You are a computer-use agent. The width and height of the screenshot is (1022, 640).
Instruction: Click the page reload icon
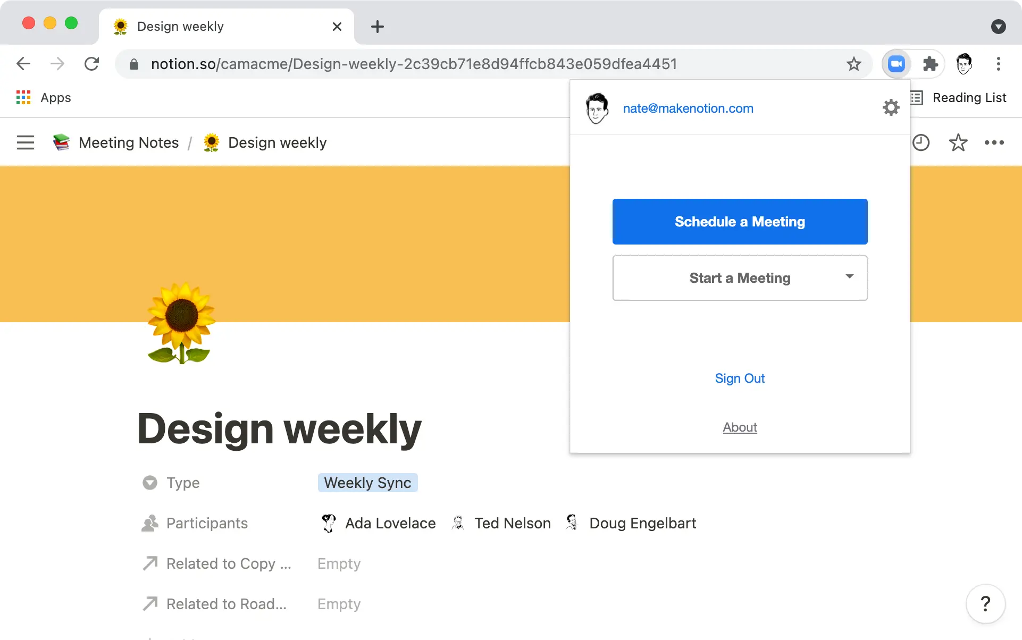[91, 63]
